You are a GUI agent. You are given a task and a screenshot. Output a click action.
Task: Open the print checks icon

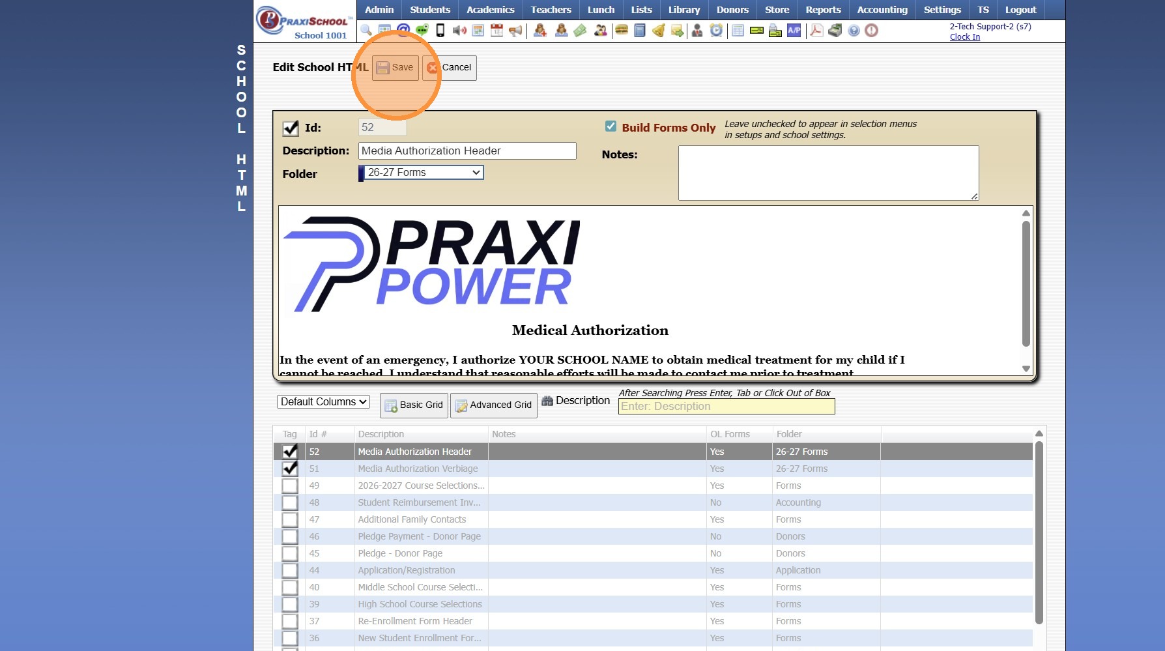click(775, 31)
